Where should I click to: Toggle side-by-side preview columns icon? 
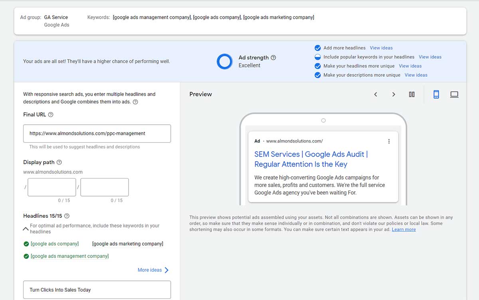[412, 94]
